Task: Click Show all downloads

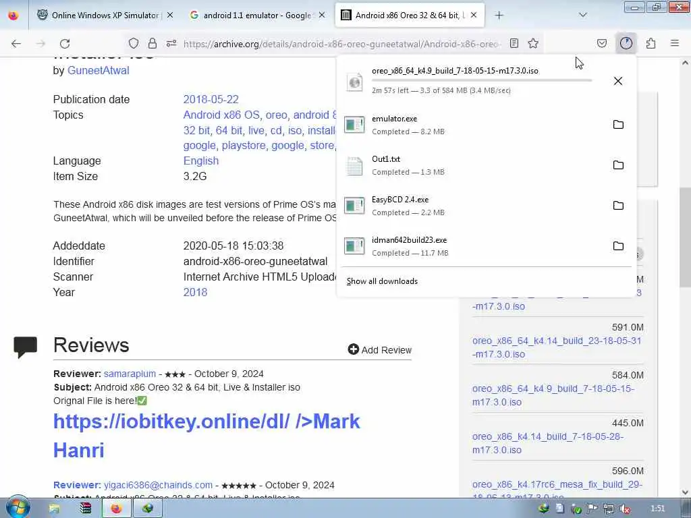Action: coord(382,281)
